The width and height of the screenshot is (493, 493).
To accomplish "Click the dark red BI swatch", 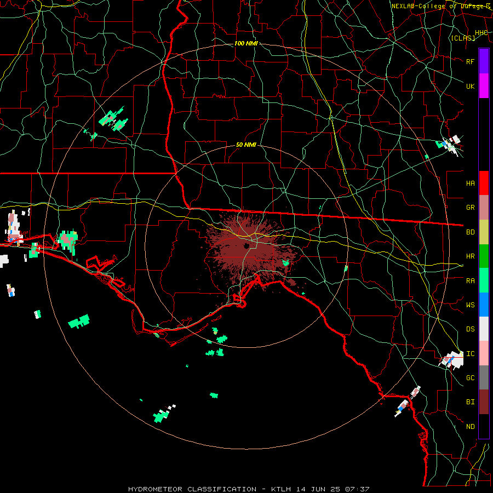I will point(484,402).
